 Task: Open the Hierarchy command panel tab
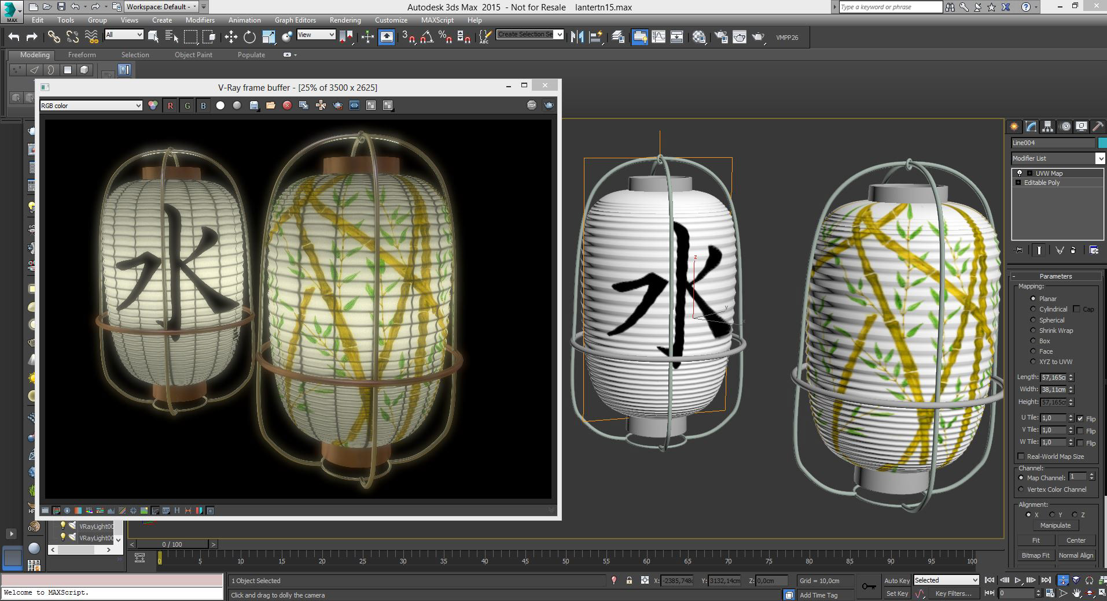click(1047, 127)
